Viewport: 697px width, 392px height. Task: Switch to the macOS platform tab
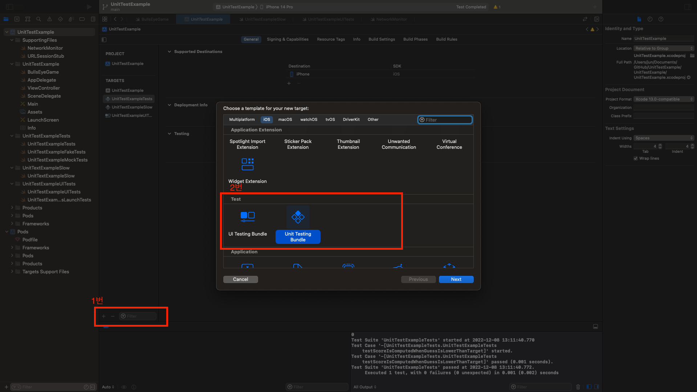(x=285, y=119)
